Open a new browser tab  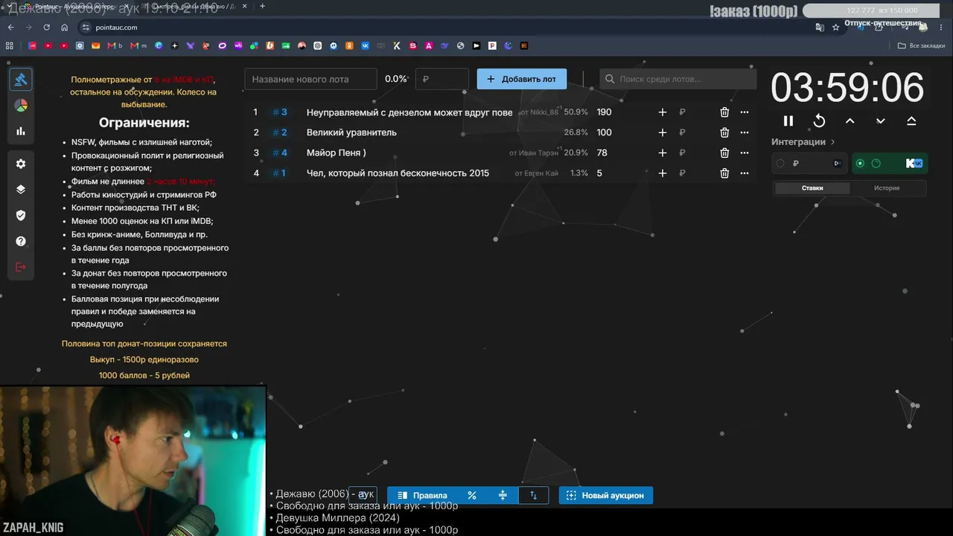tap(262, 6)
